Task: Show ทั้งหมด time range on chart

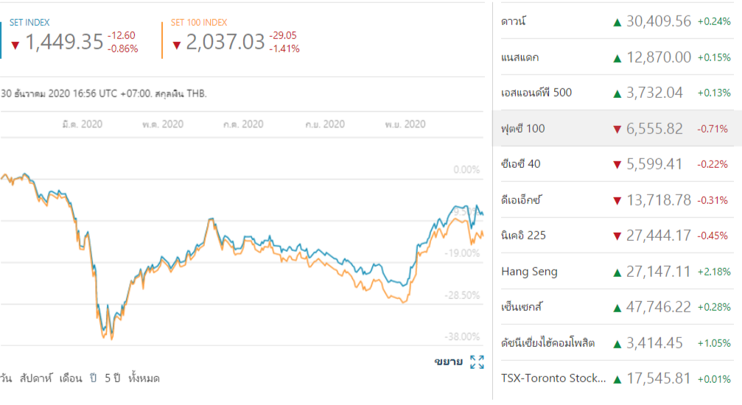Action: pyautogui.click(x=143, y=378)
